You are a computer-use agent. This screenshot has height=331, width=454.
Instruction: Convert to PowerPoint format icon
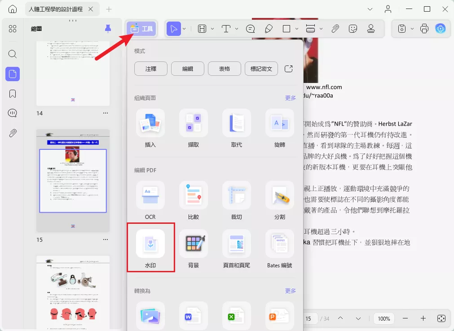[280, 316]
